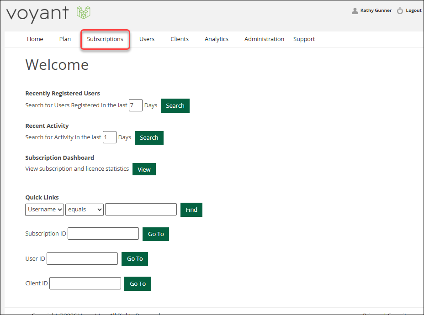Open the Plan menu
Screen dimensions: 424x315
coord(65,39)
